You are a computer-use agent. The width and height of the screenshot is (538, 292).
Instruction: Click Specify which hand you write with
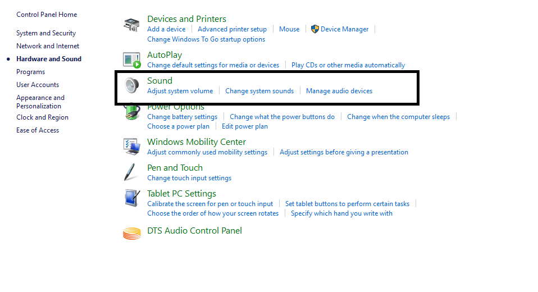(x=341, y=213)
